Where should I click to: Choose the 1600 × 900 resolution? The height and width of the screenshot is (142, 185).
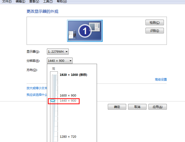click(68, 95)
